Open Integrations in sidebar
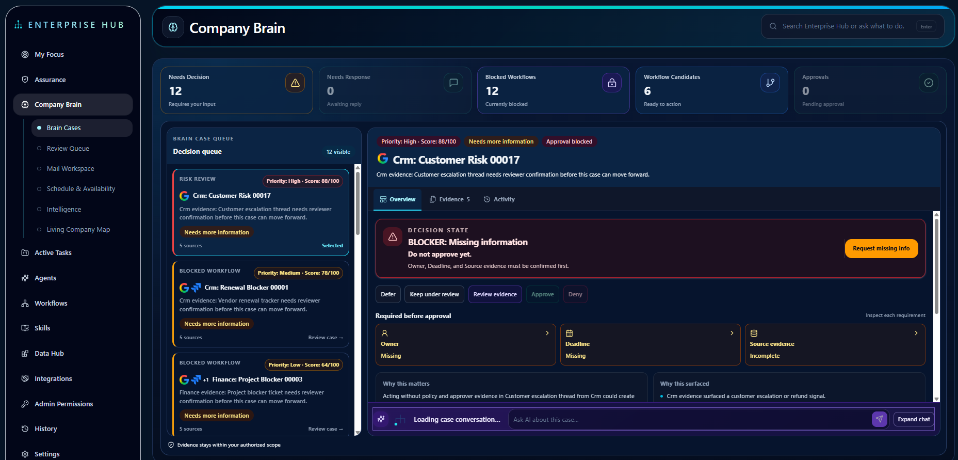Viewport: 958px width, 460px height. pyautogui.click(x=73, y=378)
